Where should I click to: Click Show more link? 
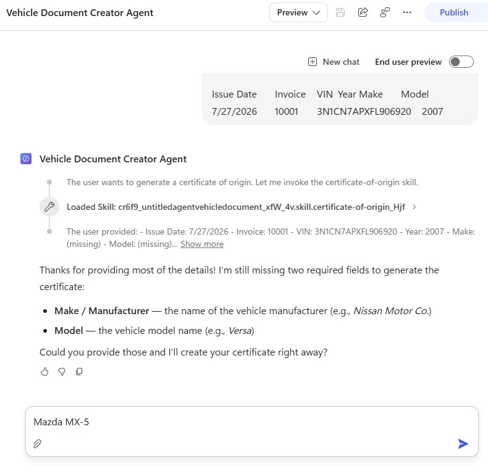point(202,244)
